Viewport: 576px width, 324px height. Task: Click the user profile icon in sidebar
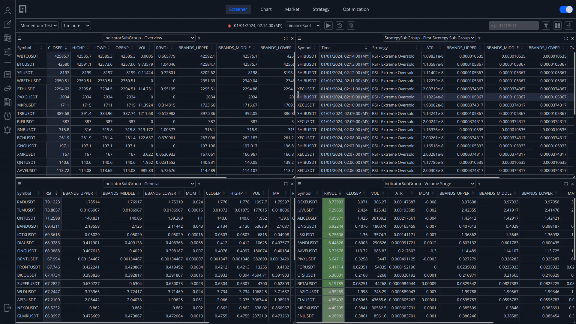(7, 11)
